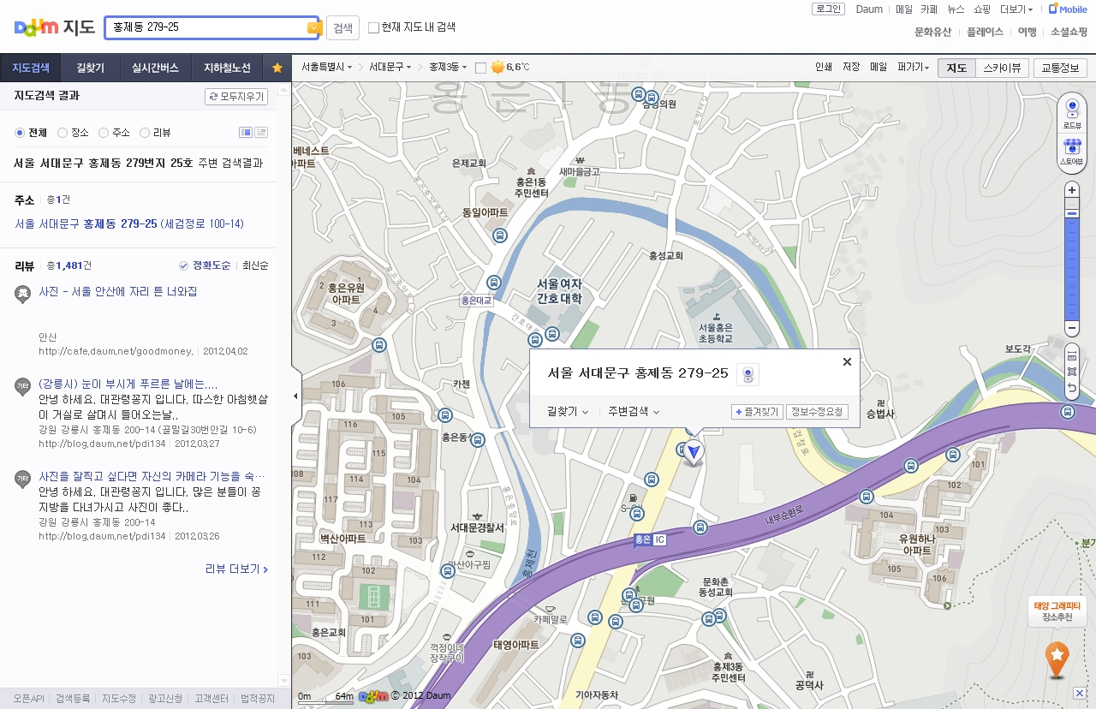Collapse the left search panel
The image size is (1096, 709).
pyautogui.click(x=295, y=396)
